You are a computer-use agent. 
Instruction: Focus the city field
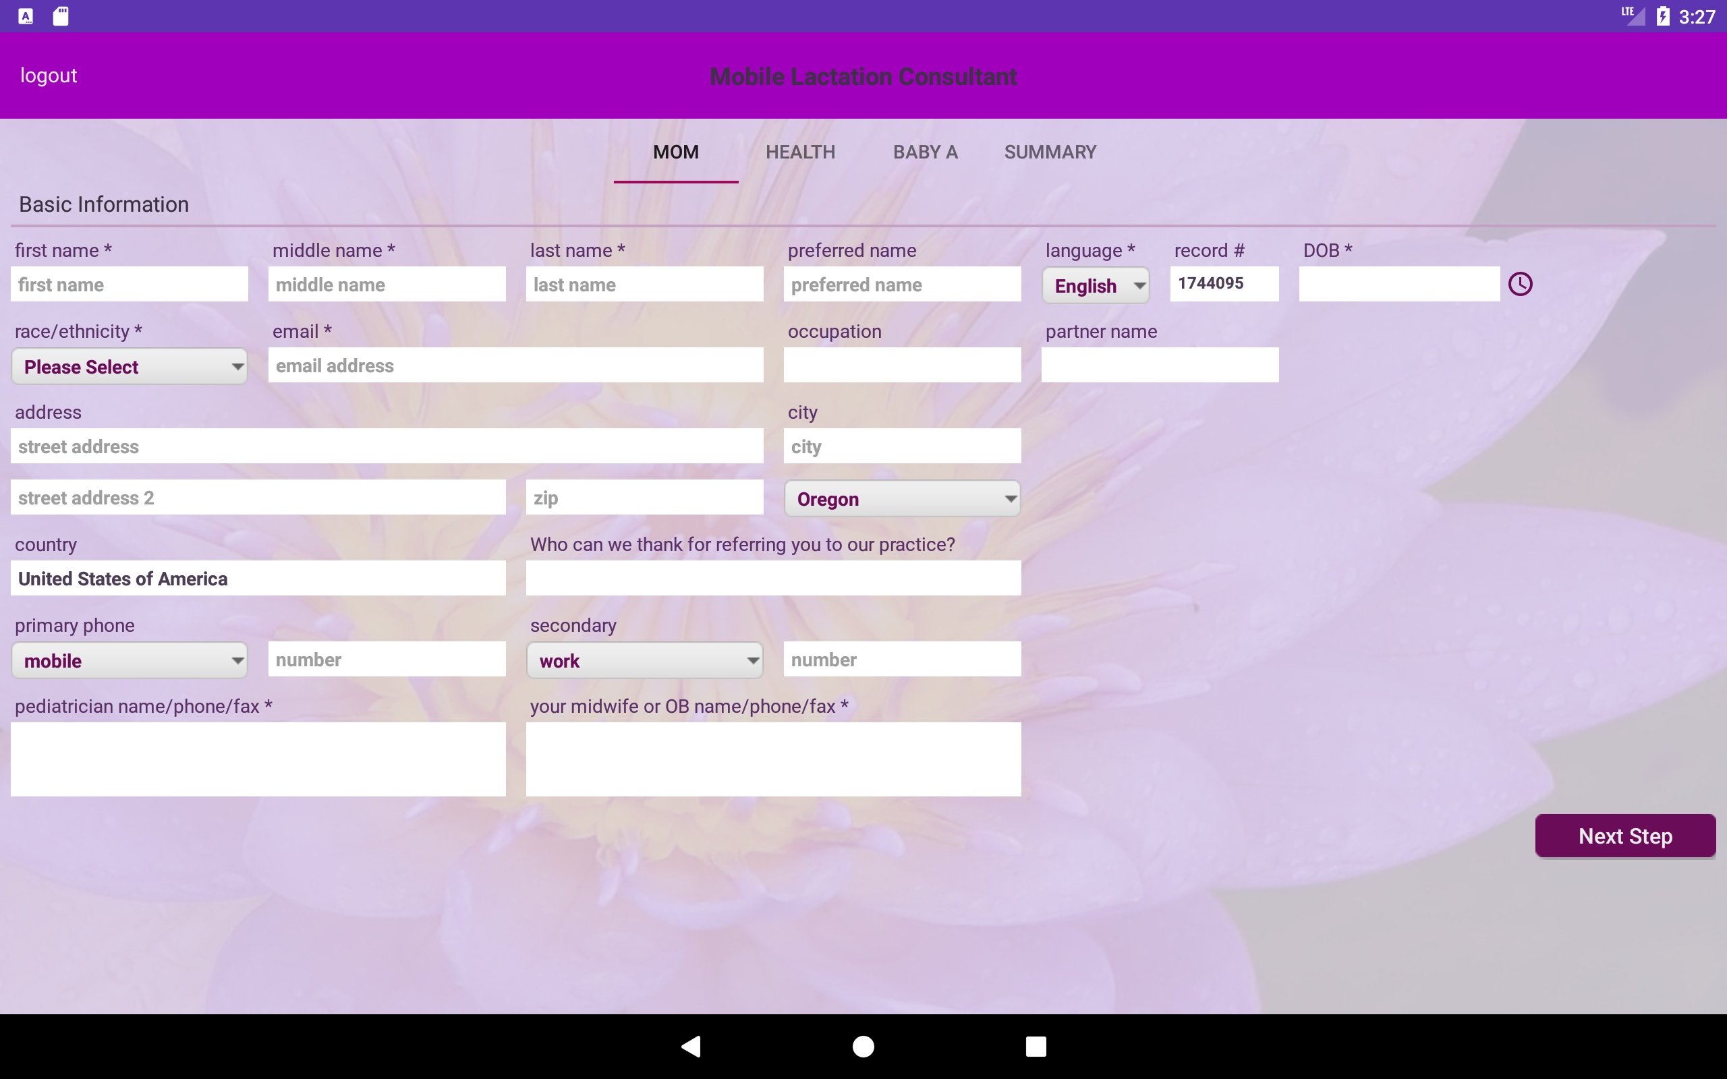[x=902, y=446]
